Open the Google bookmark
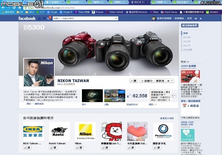This screenshot has width=222, height=155. [x=52, y=12]
